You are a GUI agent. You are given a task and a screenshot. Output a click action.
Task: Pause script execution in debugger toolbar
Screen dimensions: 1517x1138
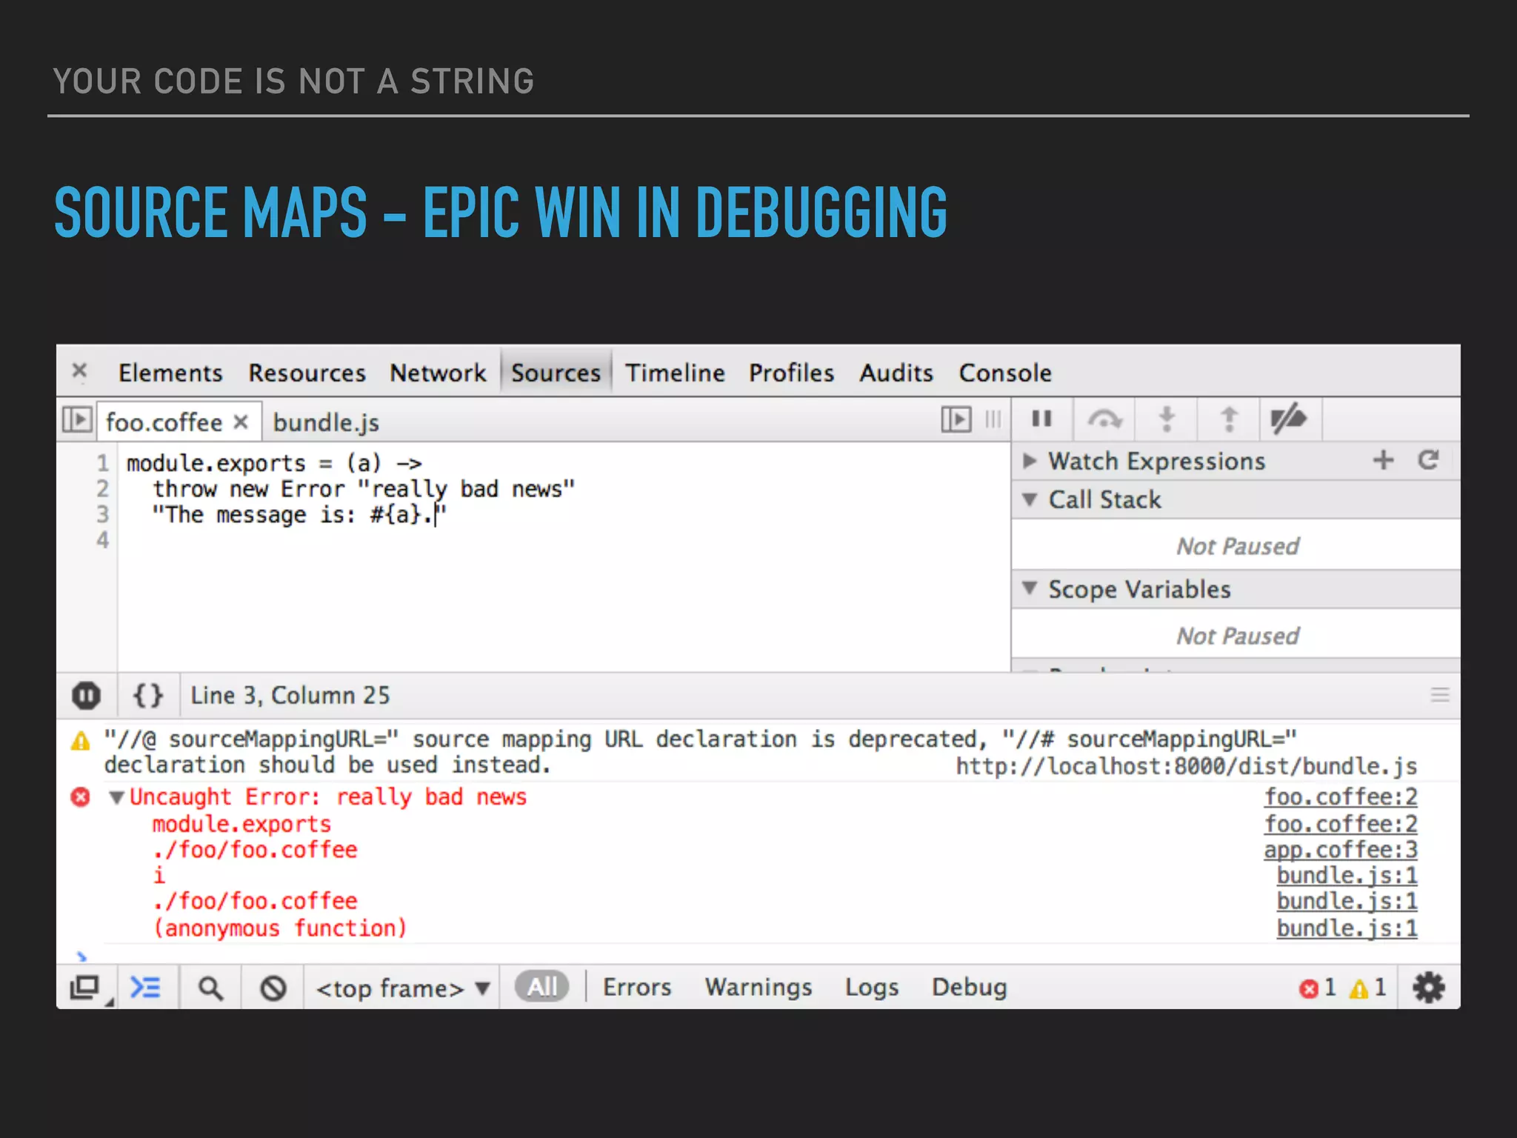point(1041,419)
